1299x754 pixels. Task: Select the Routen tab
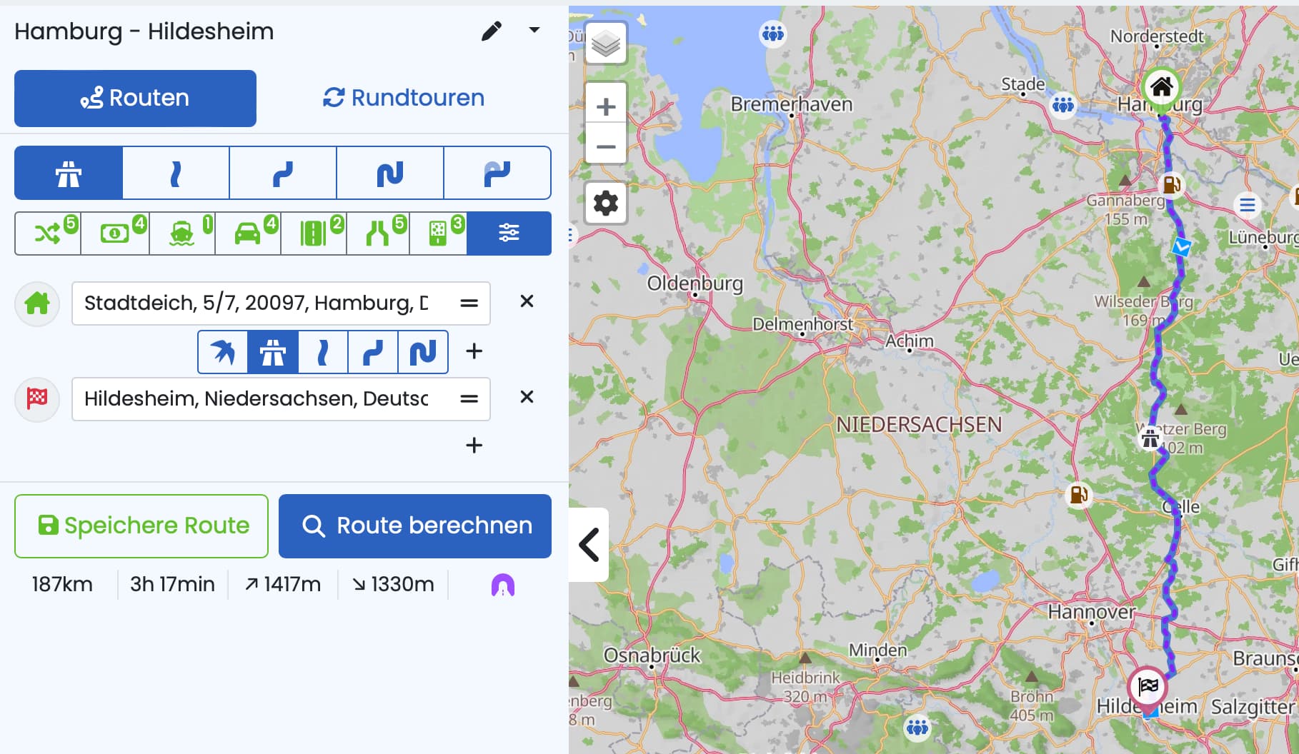[135, 98]
